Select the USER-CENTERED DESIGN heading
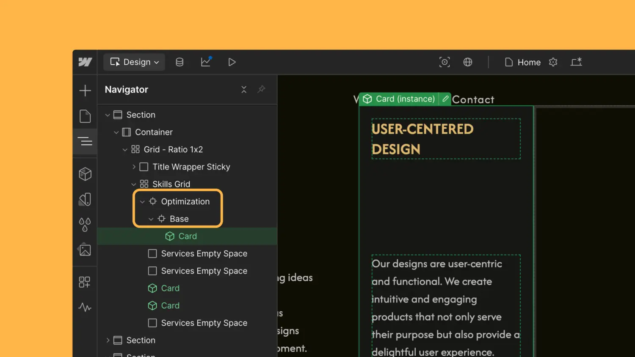The image size is (635, 357). coord(446,139)
